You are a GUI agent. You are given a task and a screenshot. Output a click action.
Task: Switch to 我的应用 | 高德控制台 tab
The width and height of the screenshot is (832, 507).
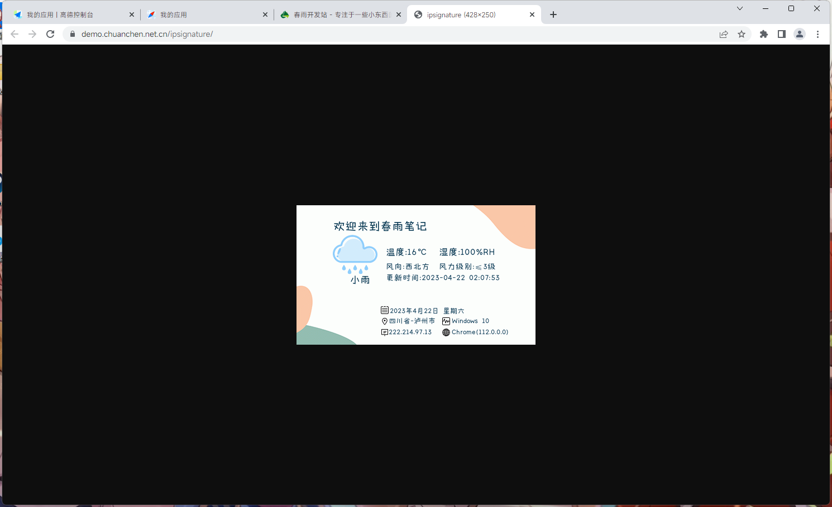pos(67,15)
